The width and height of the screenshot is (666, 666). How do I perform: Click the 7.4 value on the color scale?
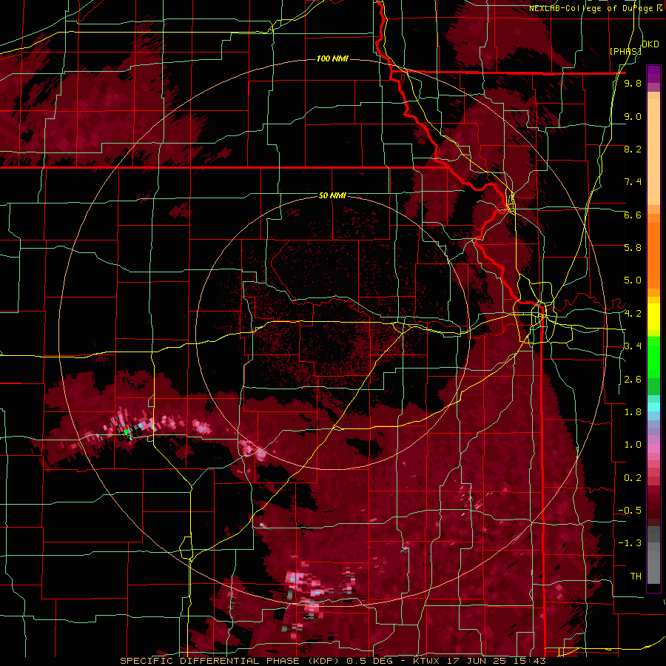coord(633,182)
